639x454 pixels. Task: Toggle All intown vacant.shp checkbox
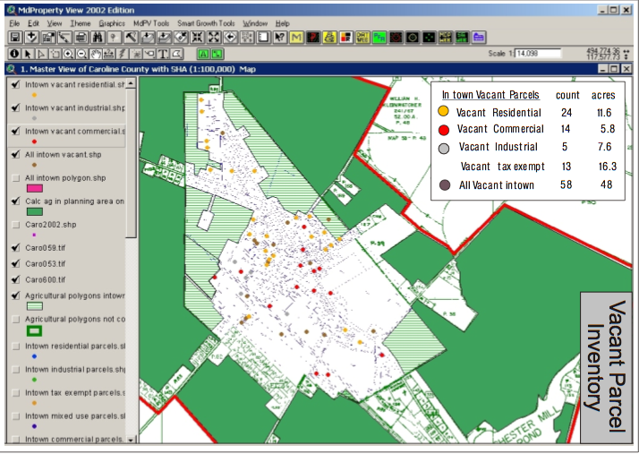[x=15, y=154]
